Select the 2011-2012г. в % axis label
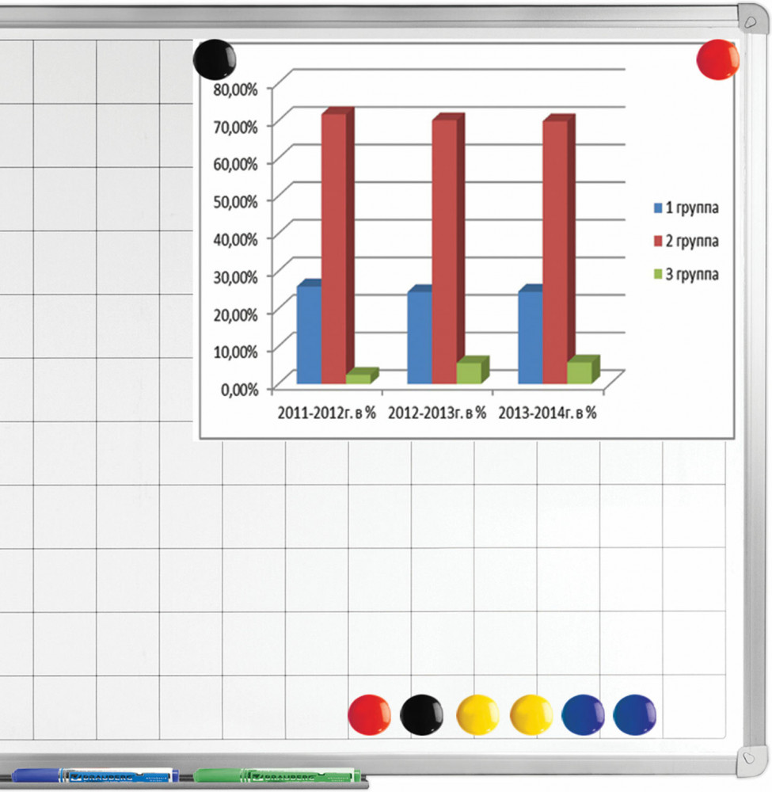The height and width of the screenshot is (792, 772). point(326,413)
